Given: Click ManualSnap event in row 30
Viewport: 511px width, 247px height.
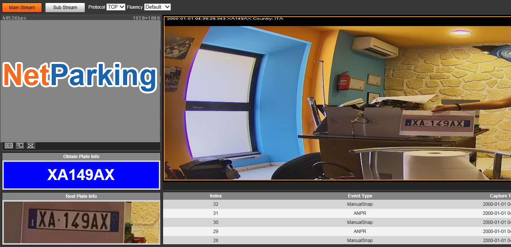Looking at the screenshot, I should (x=360, y=222).
